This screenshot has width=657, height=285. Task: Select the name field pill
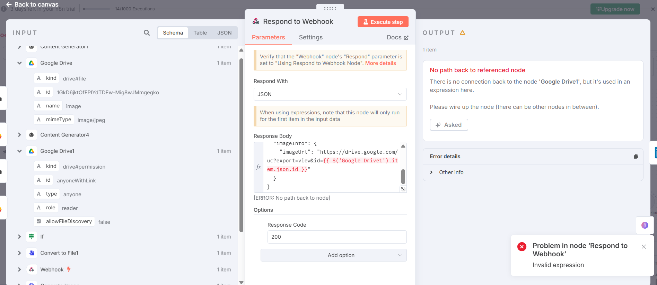pos(48,106)
